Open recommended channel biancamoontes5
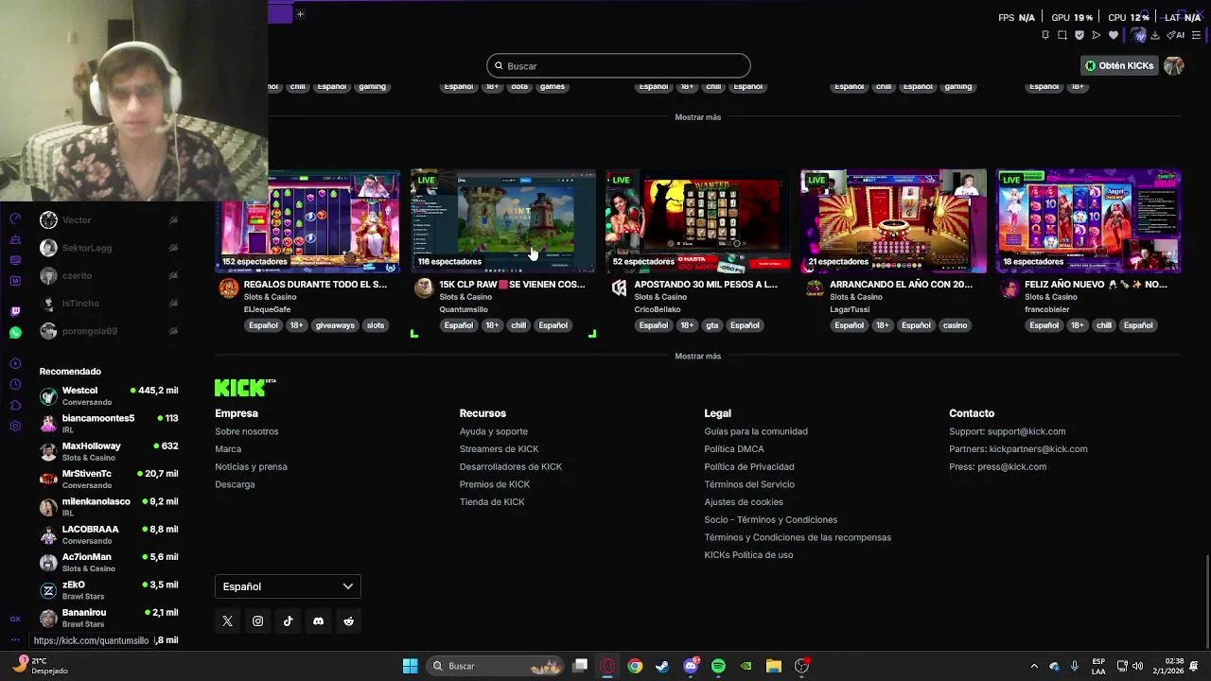 pos(109,423)
